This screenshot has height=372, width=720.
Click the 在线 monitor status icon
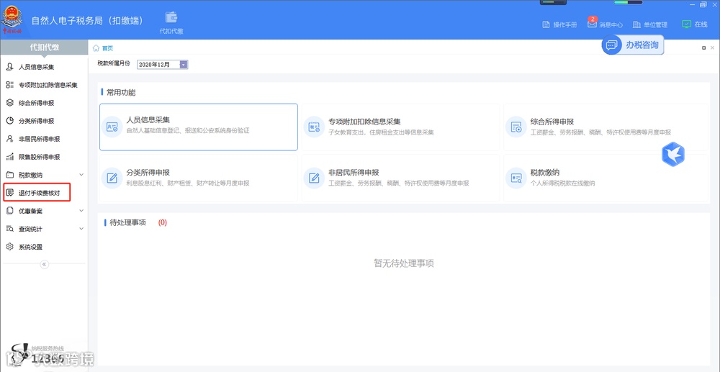pos(686,24)
